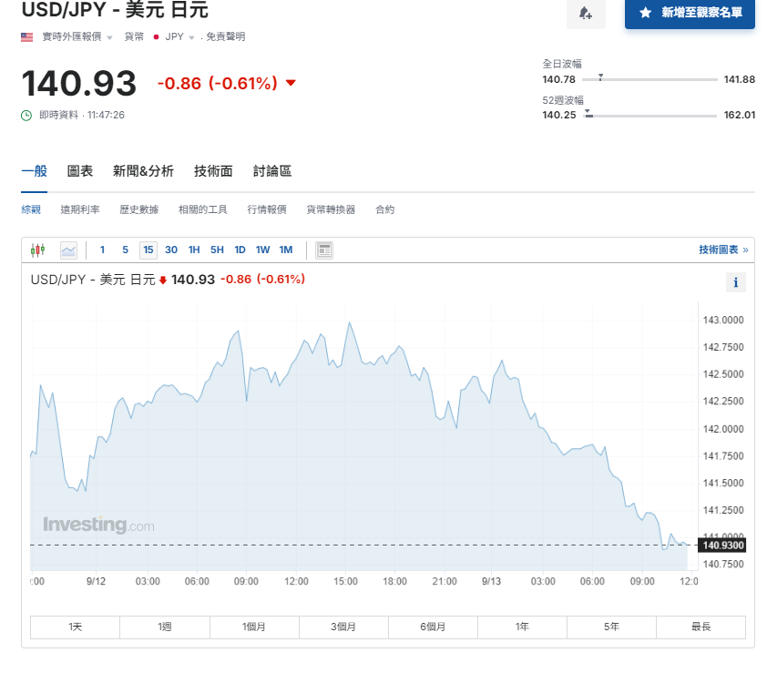Open the chart news layout icon
Image resolution: width=767 pixels, height=673 pixels.
coord(323,250)
